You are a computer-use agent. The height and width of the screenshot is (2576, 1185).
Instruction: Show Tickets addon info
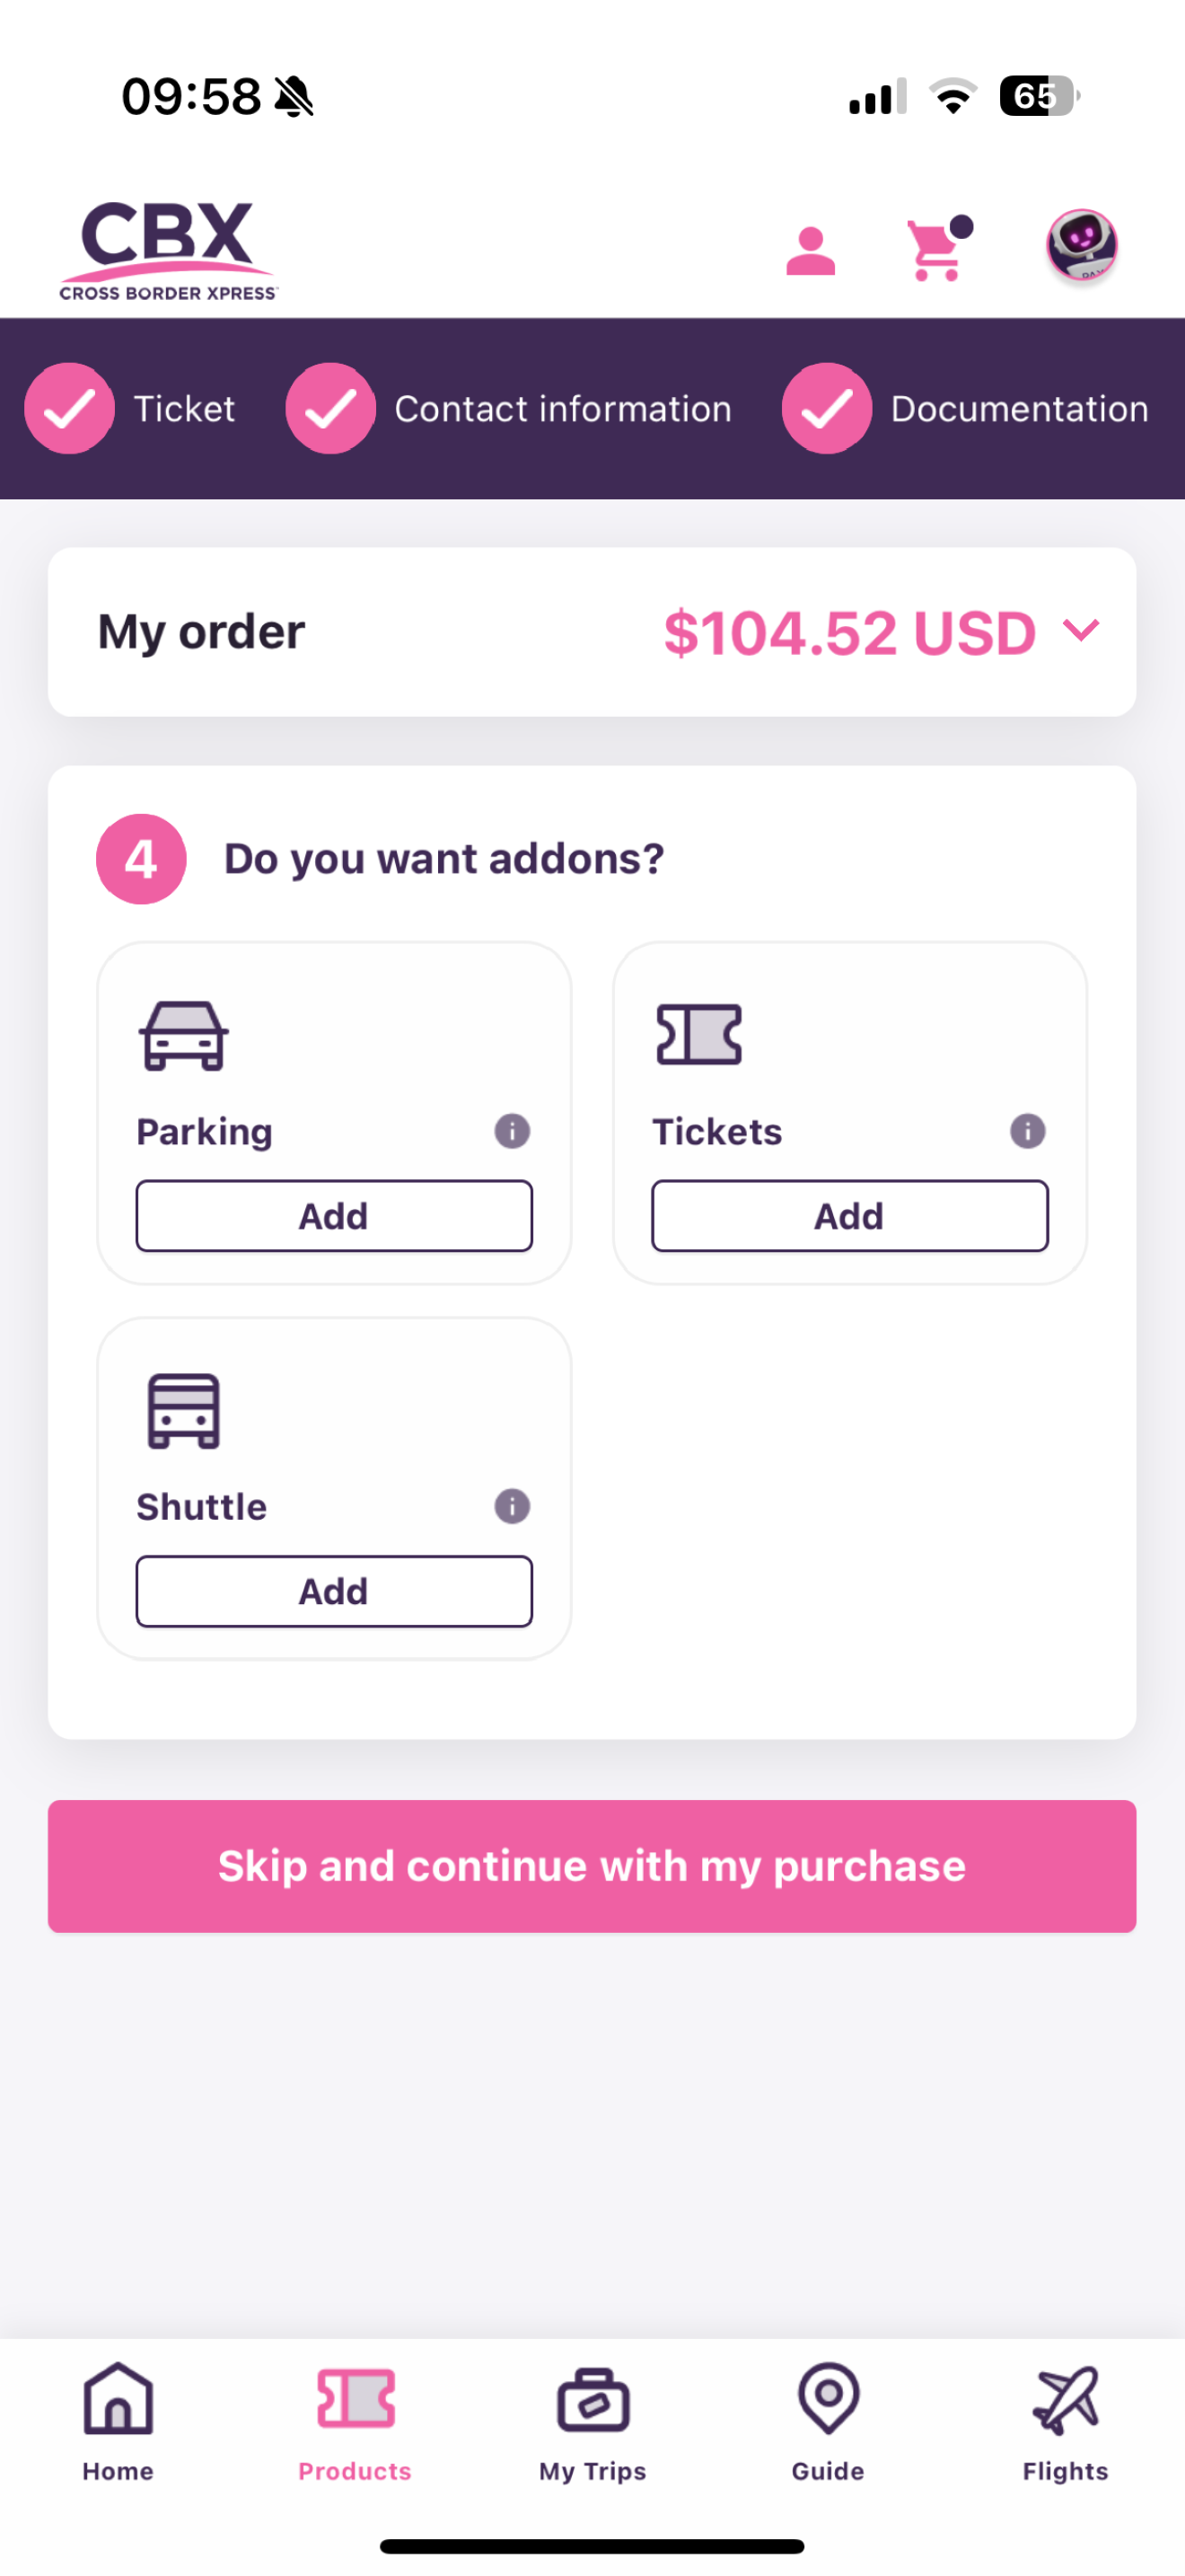point(1027,1131)
